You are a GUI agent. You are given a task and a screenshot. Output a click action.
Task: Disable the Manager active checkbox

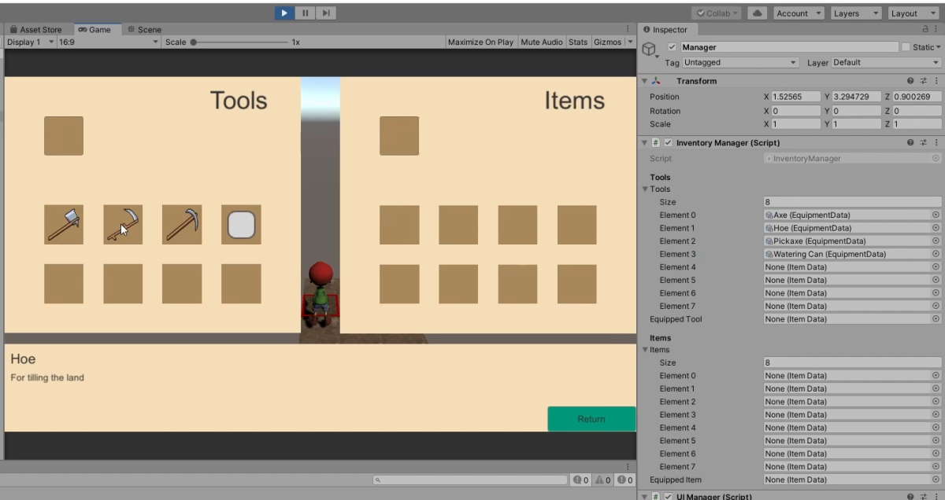pyautogui.click(x=673, y=46)
